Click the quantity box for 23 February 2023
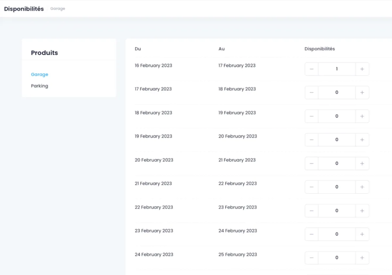 [x=337, y=234]
